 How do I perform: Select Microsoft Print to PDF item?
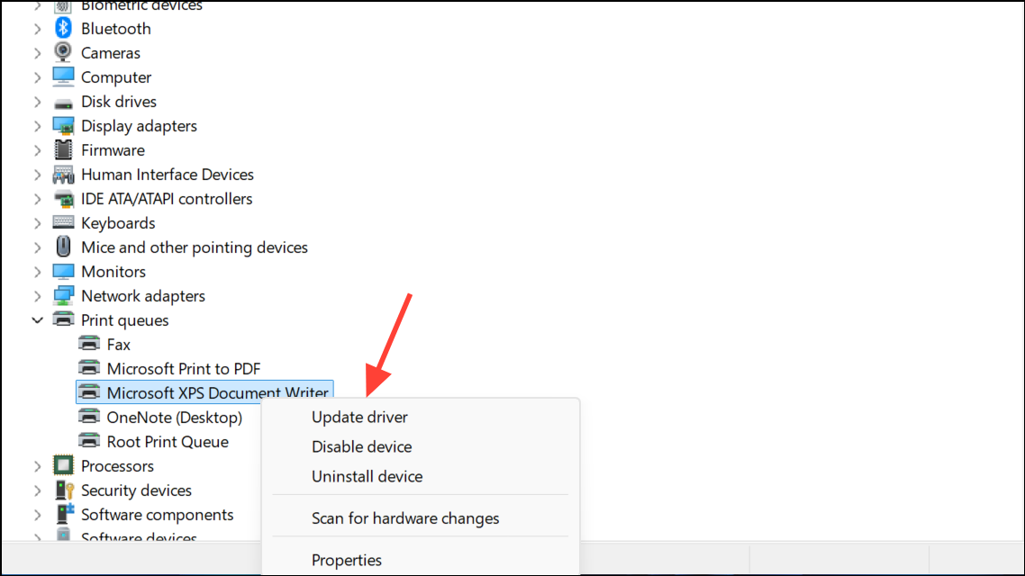(184, 368)
